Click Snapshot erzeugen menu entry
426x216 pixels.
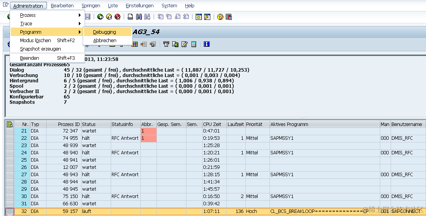40,49
